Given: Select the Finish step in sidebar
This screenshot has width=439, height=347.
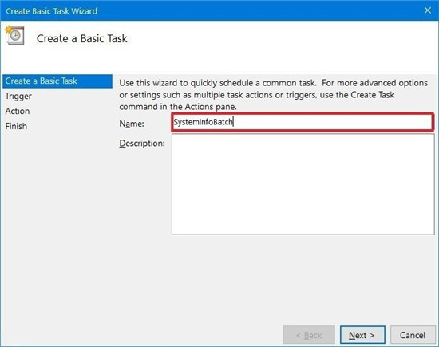Looking at the screenshot, I should [16, 126].
